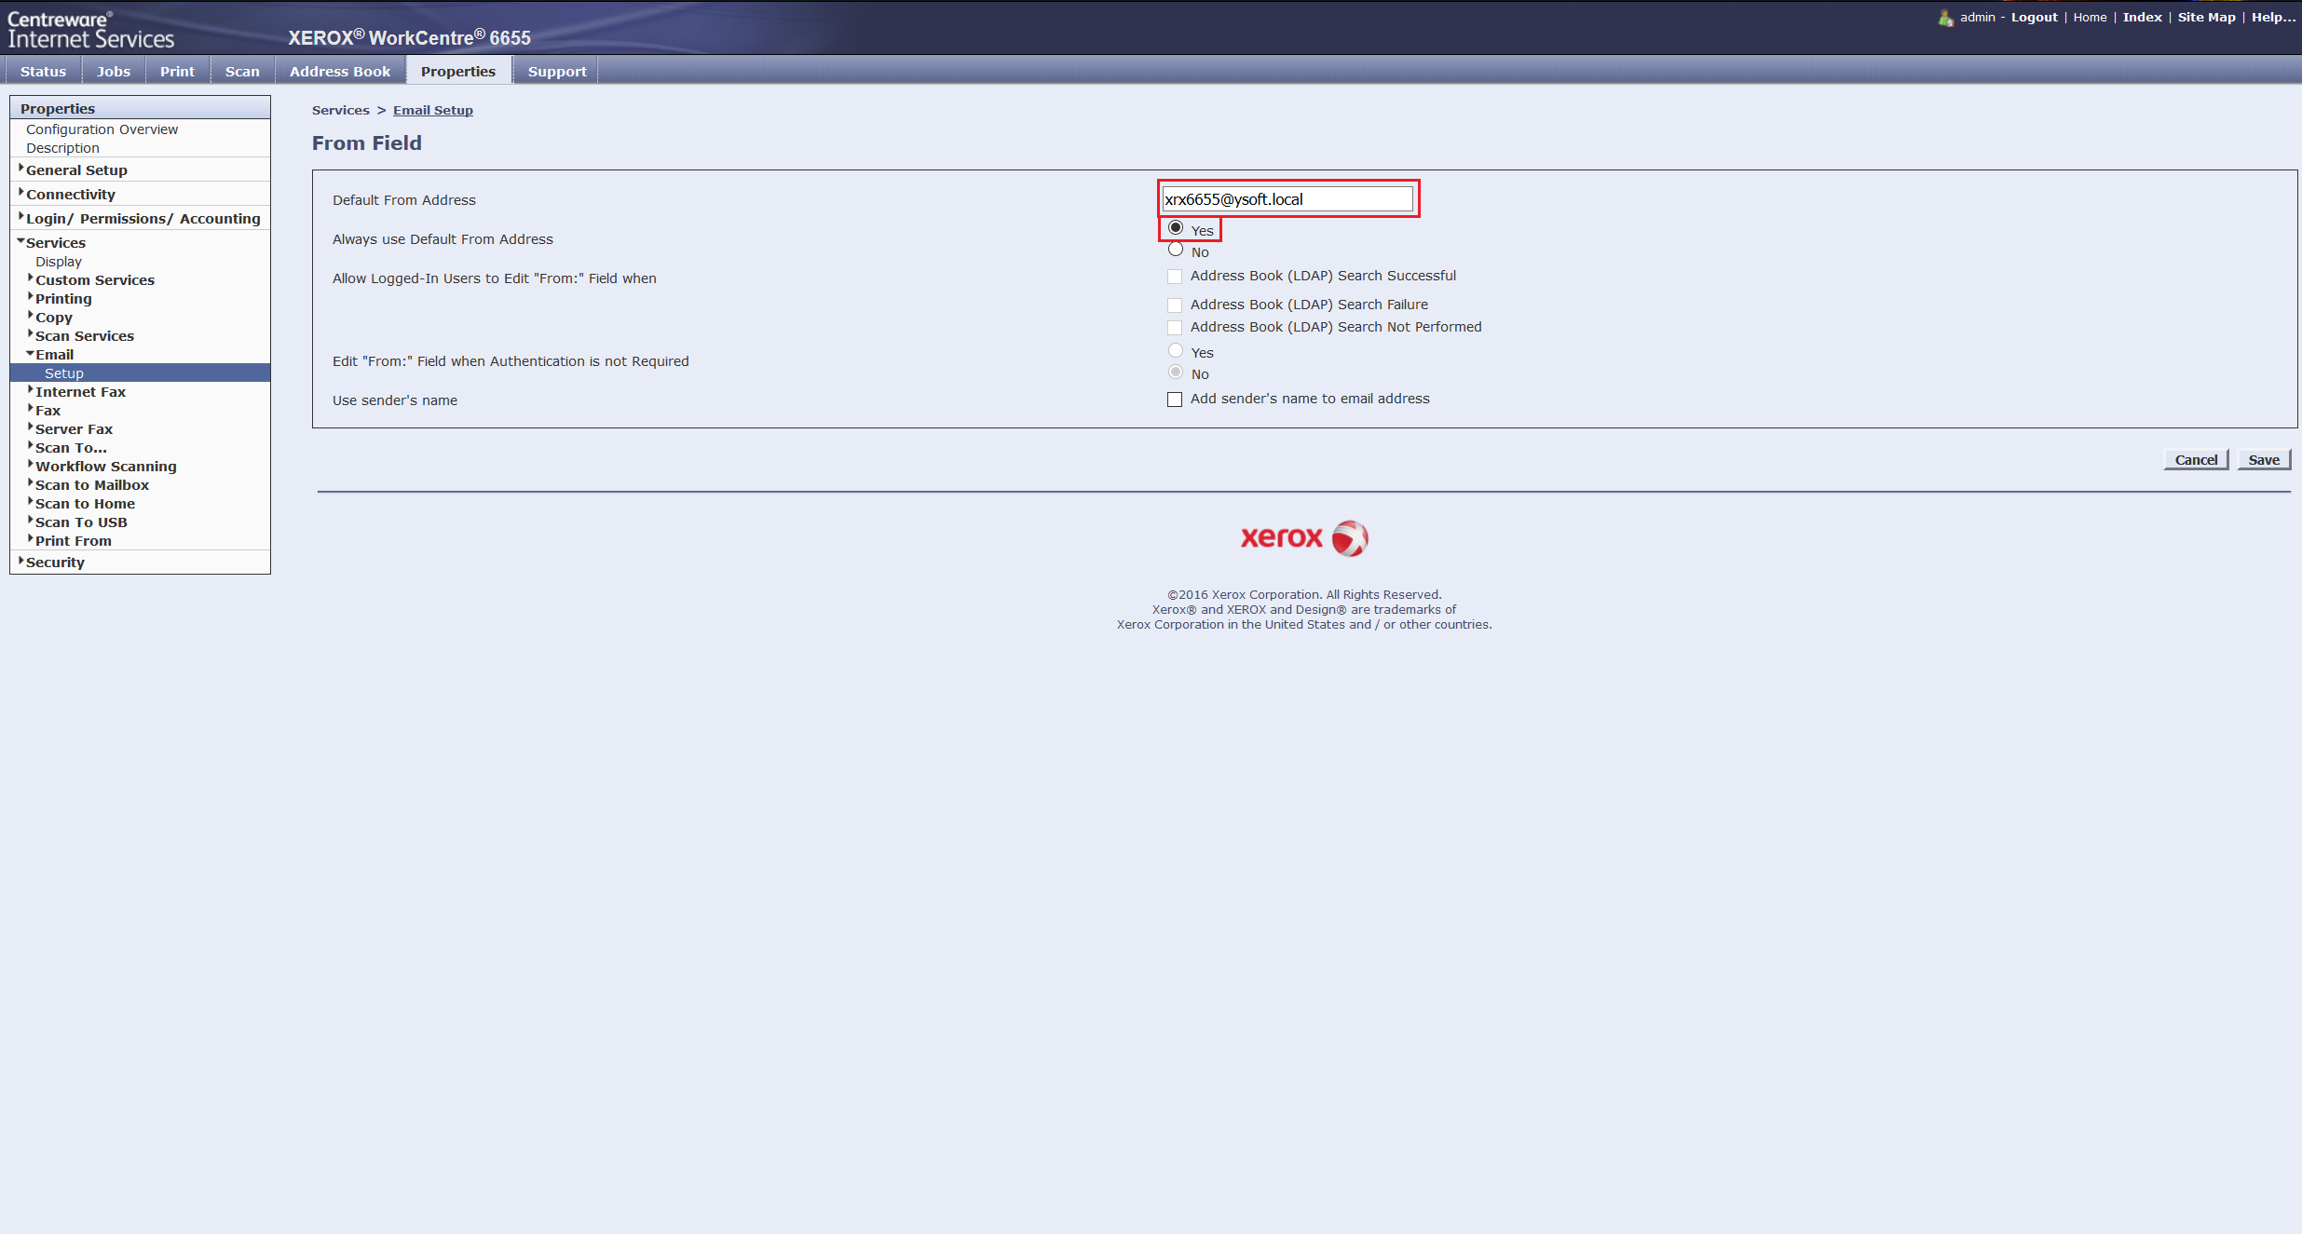Click the admin user icon in the header
Screen dimensions: 2302x1234
point(1945,17)
